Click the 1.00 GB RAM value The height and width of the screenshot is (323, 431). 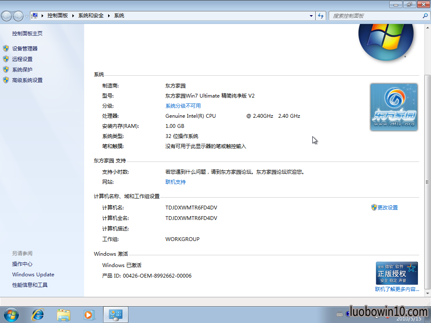(x=175, y=126)
